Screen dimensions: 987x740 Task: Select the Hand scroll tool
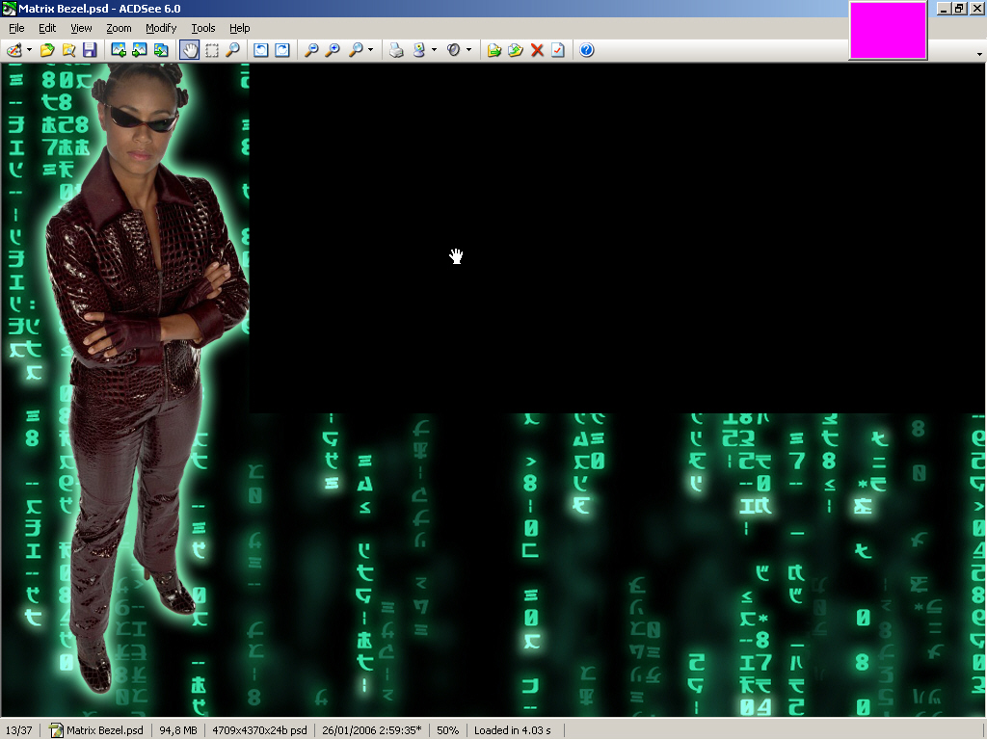190,50
